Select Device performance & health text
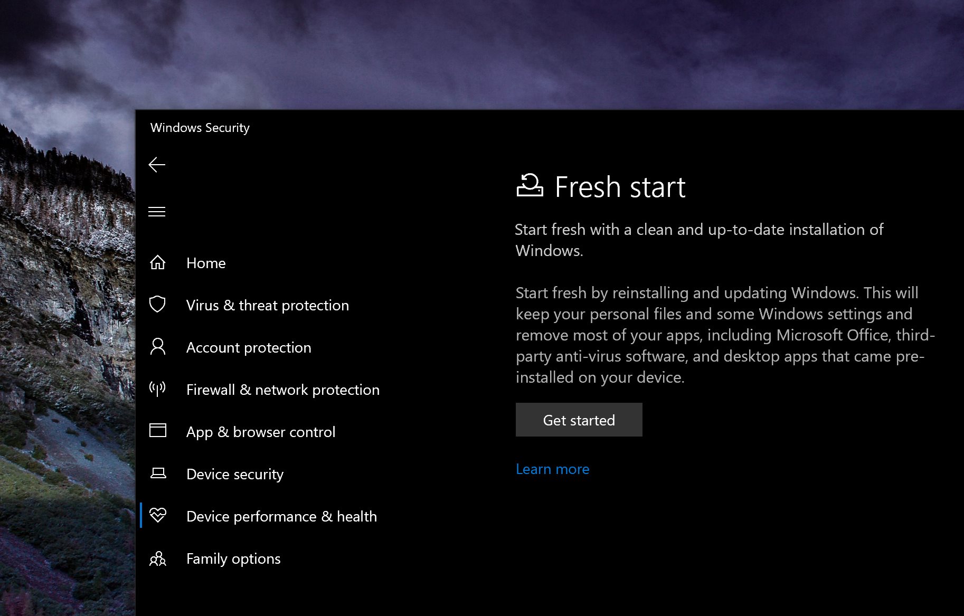The image size is (964, 616). click(282, 516)
